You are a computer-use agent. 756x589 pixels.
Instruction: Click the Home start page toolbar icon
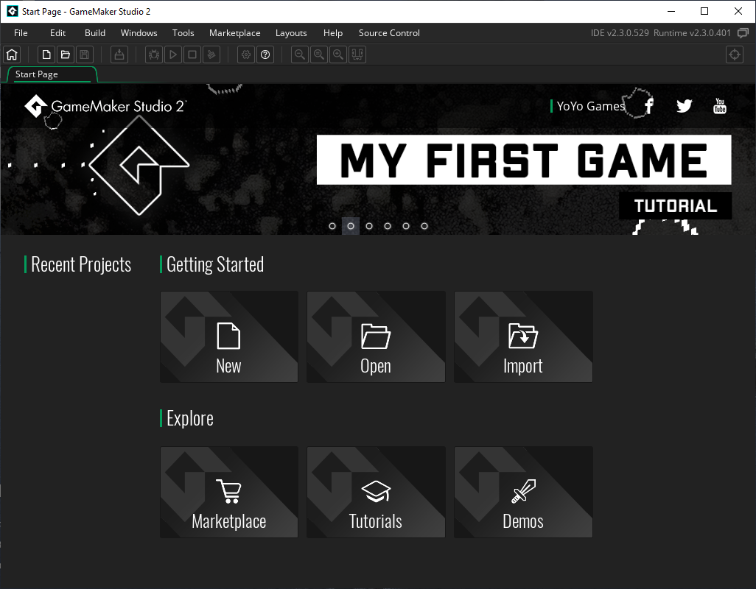tap(12, 54)
